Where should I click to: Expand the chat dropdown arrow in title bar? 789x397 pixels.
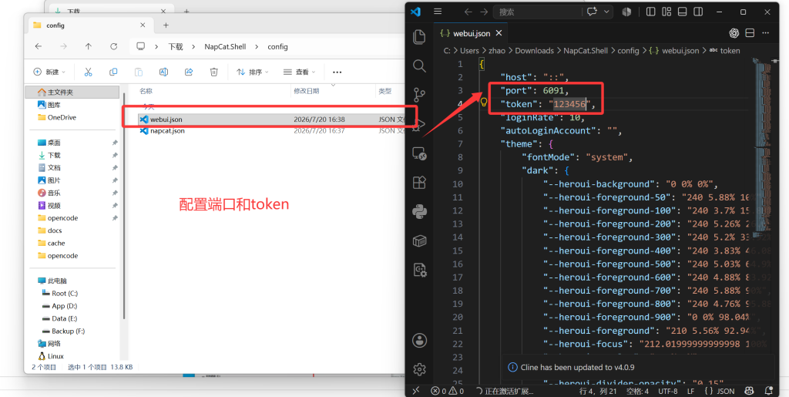(606, 12)
